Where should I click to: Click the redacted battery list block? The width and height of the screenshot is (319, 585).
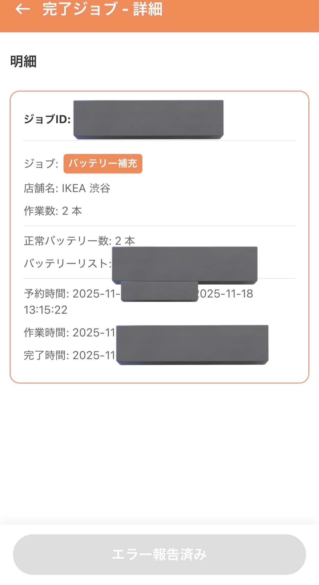[x=185, y=265]
